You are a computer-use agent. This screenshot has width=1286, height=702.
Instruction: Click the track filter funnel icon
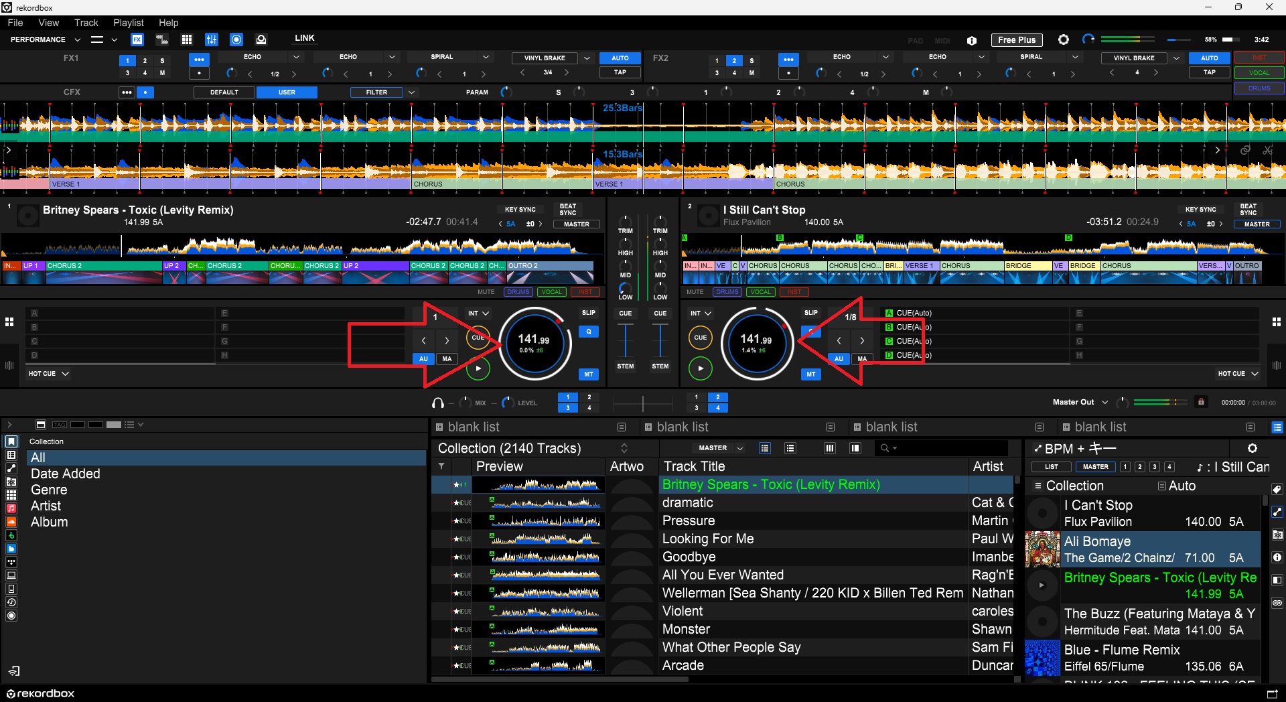[x=441, y=466]
